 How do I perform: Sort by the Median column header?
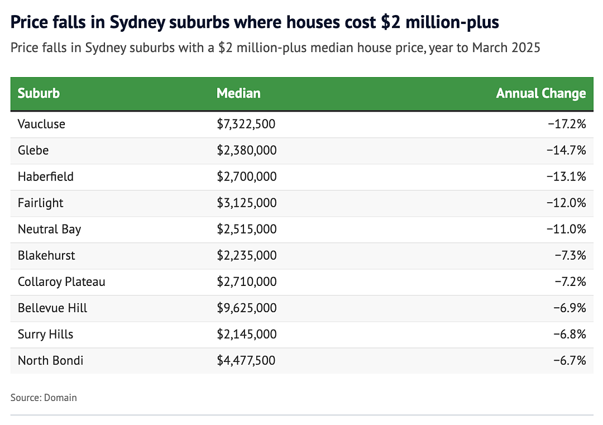pyautogui.click(x=238, y=93)
